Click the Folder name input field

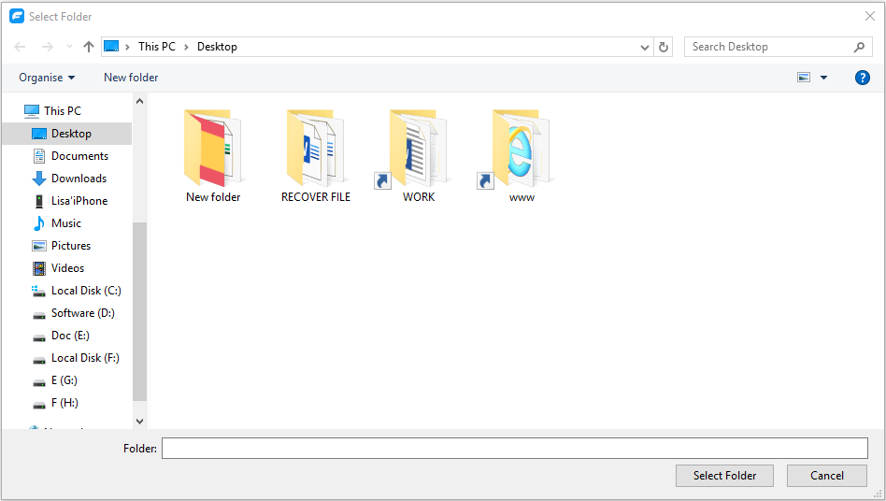click(x=515, y=449)
